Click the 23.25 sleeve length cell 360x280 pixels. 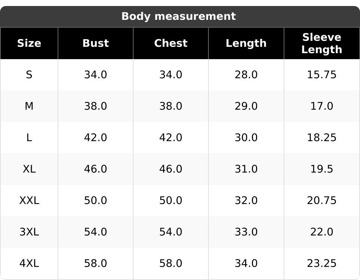pyautogui.click(x=321, y=264)
